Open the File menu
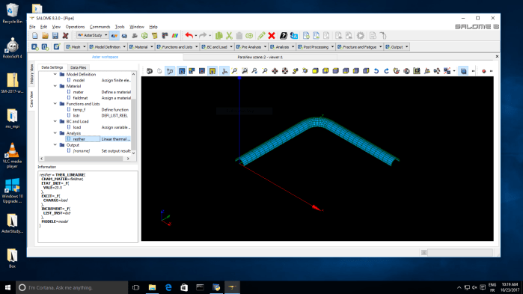 [32, 27]
